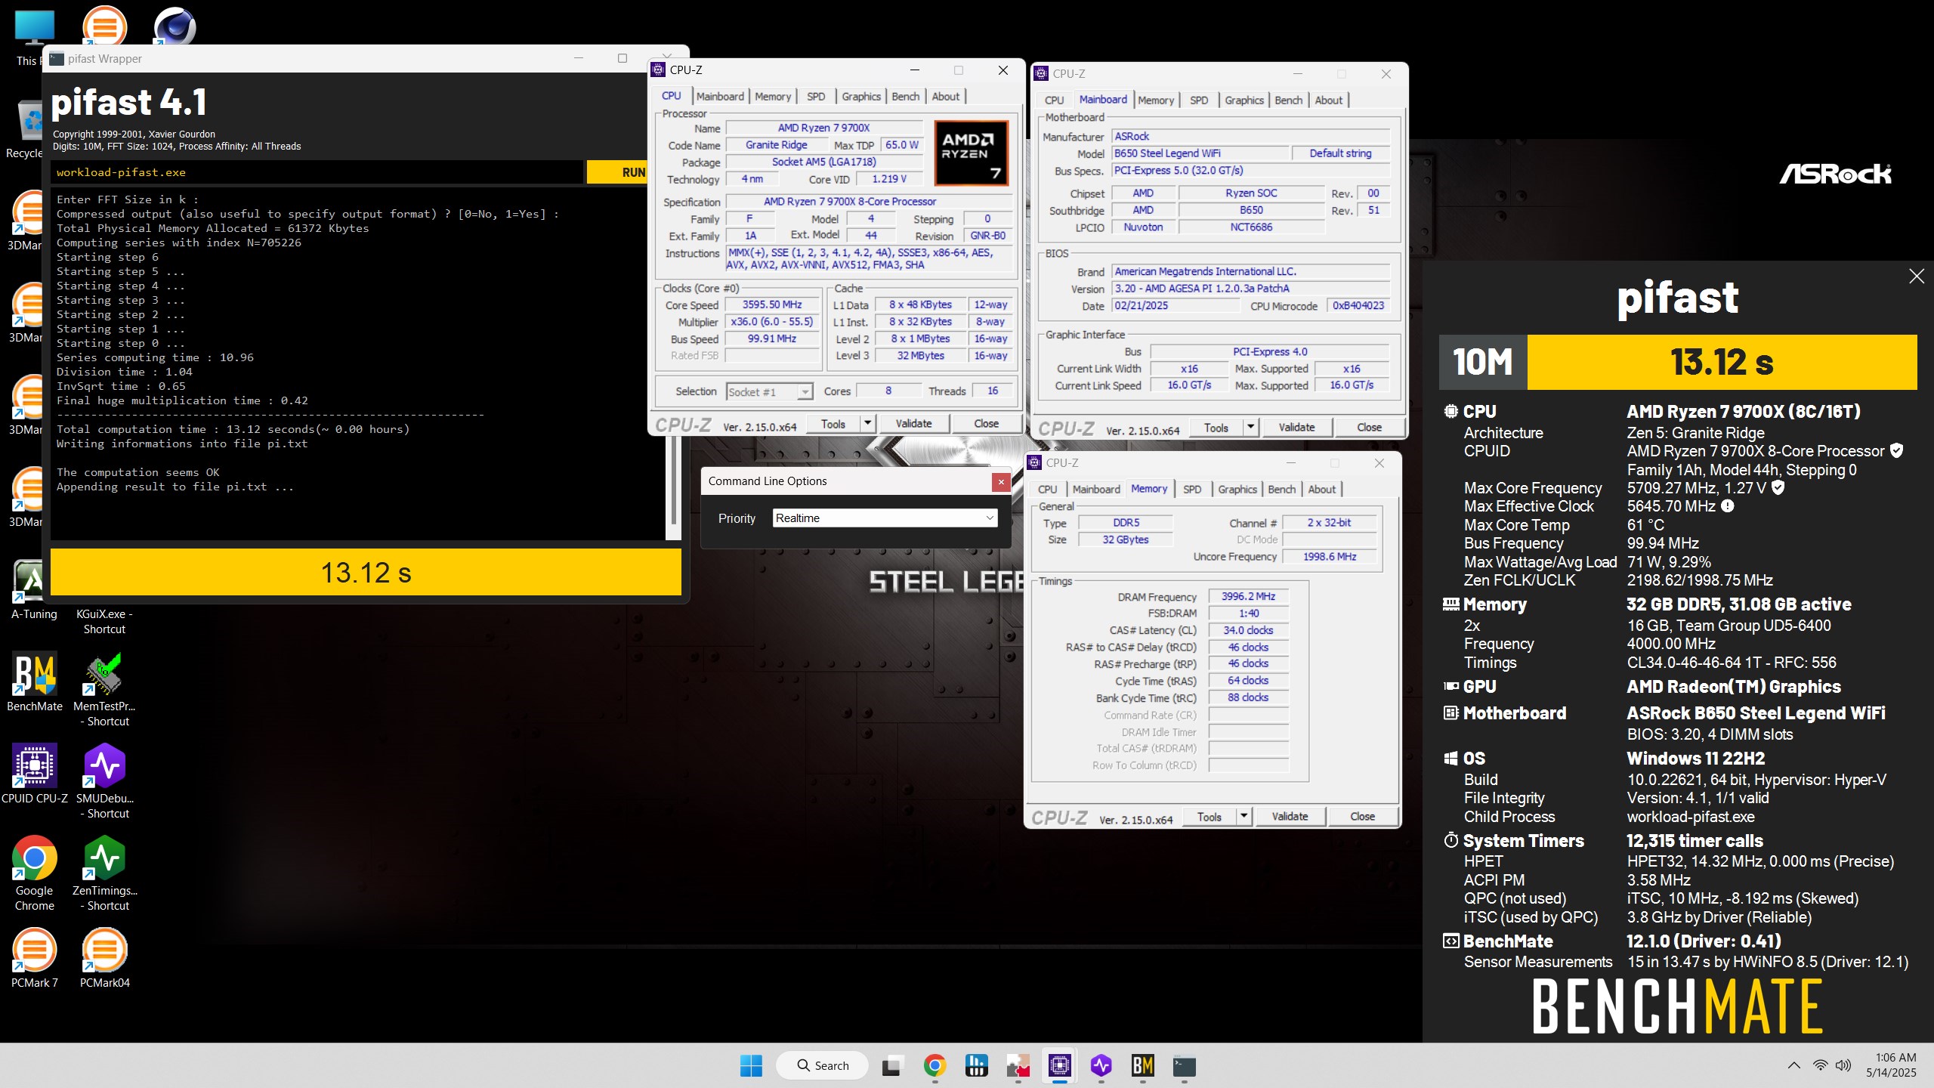Click 'AMD Ryzen 7 9700X (8C/16T)' in BenchMate
Screen dimensions: 1934x1088
[x=1742, y=412]
